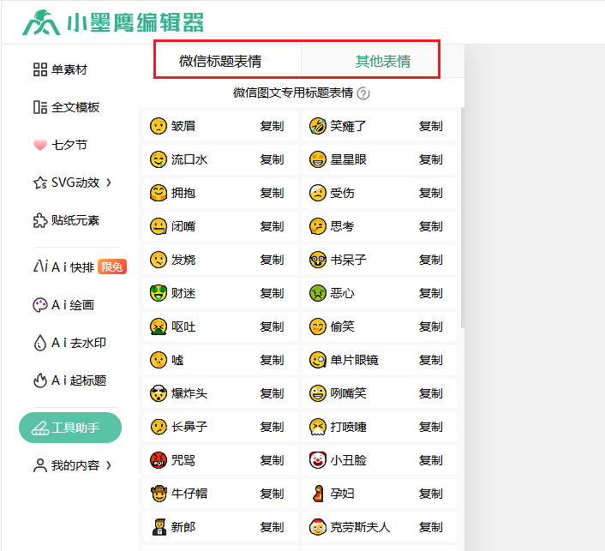
Task: Click the 工具助手 button
Action: (x=70, y=428)
